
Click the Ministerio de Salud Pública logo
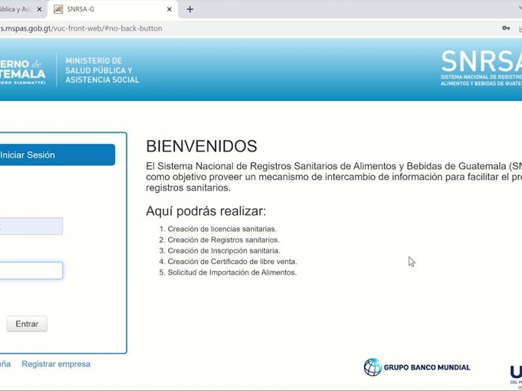[102, 70]
